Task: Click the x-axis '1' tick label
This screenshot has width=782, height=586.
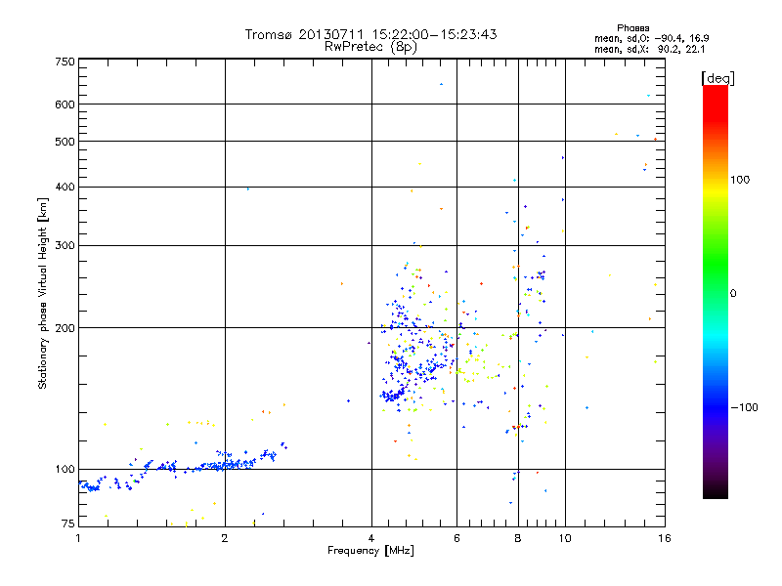Action: coord(78,538)
